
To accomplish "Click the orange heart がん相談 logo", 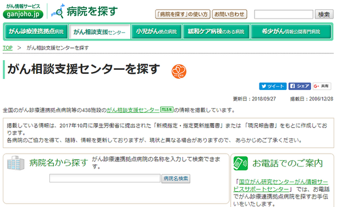I will [x=179, y=71].
